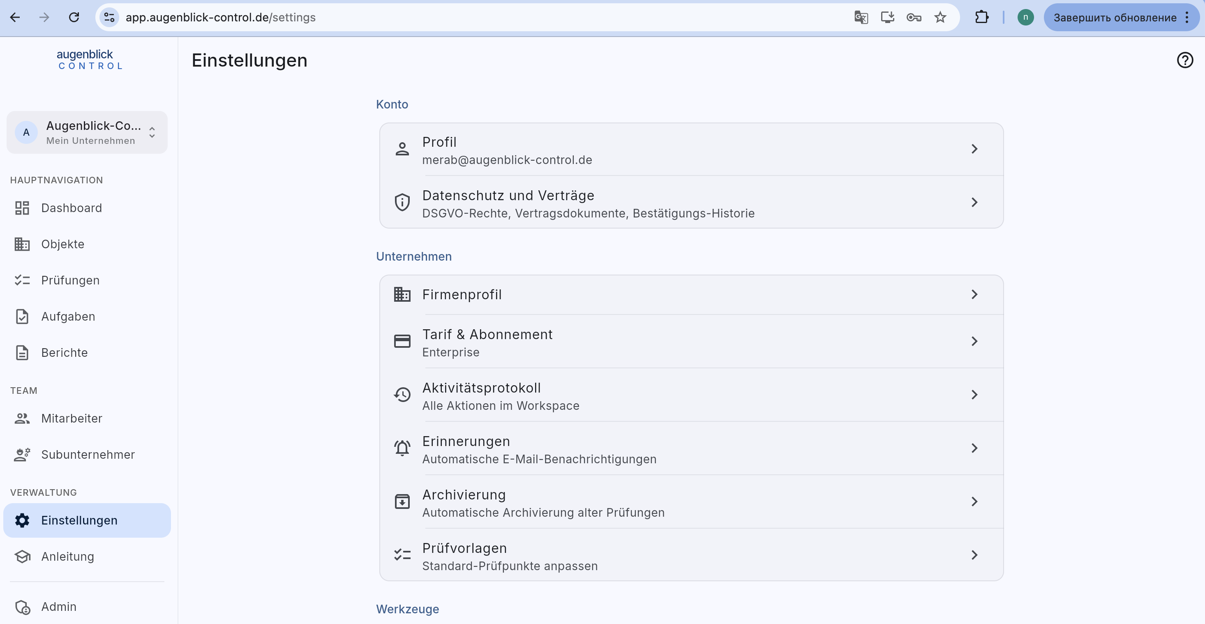1205x624 pixels.
Task: Open Erinnerungen e-mail notification settings
Action: [691, 448]
